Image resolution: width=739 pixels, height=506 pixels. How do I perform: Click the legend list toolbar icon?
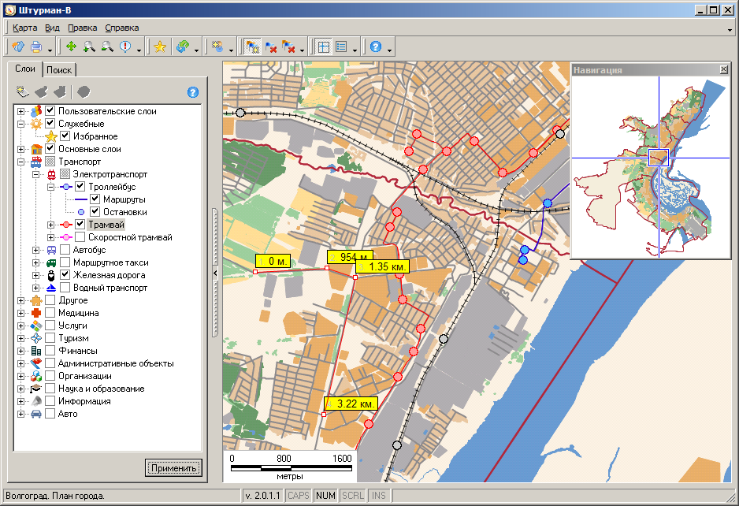click(x=341, y=47)
